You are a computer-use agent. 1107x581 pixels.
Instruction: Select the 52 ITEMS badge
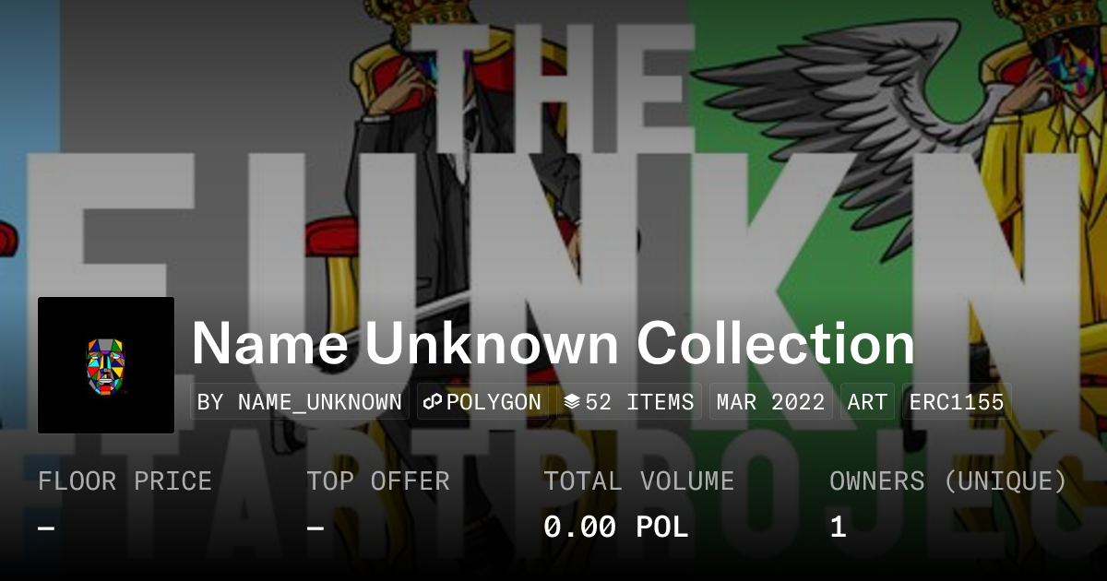pos(629,402)
